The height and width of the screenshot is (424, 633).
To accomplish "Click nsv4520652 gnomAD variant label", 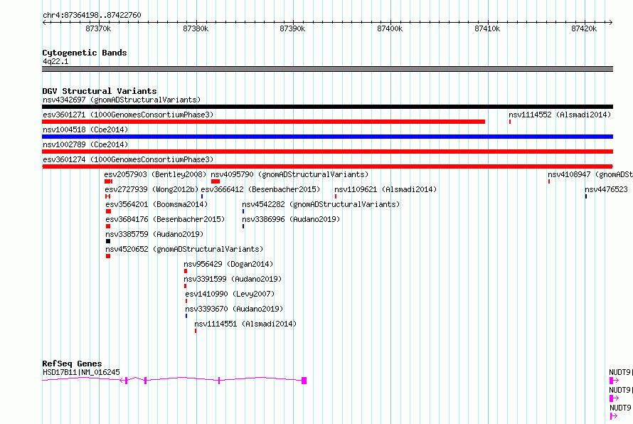I will tap(184, 249).
